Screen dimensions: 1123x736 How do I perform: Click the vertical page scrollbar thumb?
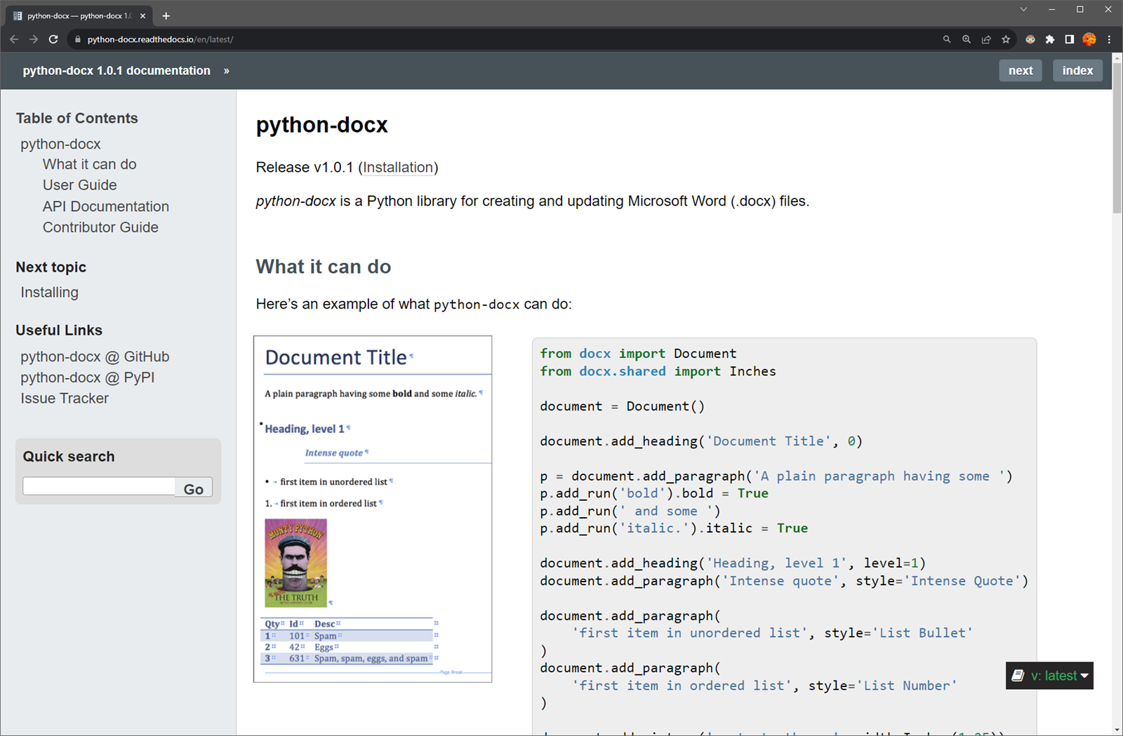[1117, 137]
